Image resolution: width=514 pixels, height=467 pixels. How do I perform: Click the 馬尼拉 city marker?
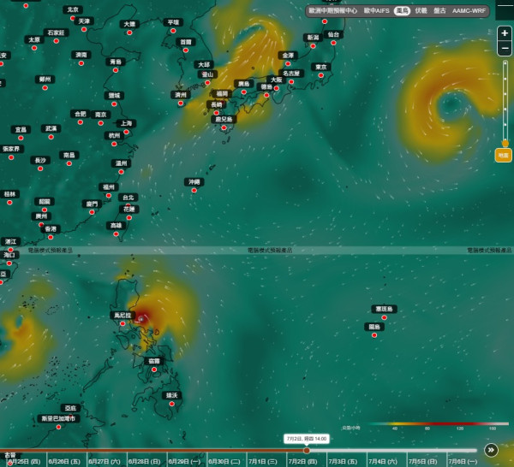[x=123, y=323]
